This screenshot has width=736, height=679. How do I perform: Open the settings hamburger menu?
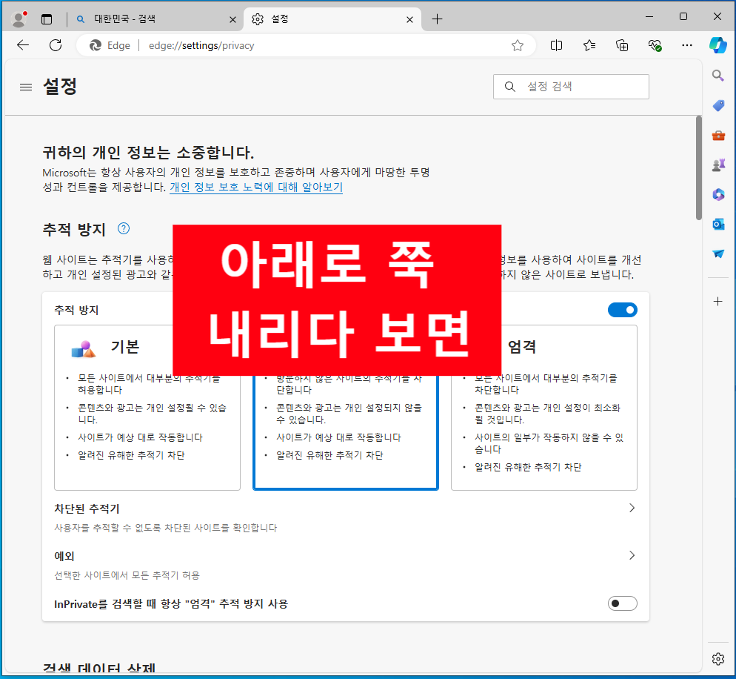[26, 87]
